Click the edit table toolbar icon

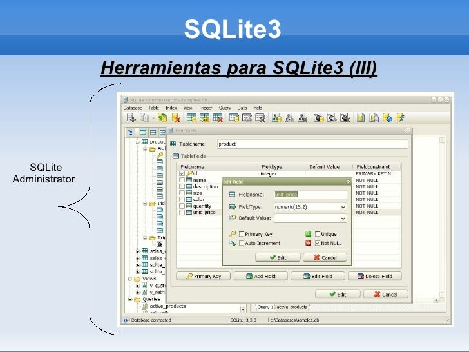tap(205, 118)
